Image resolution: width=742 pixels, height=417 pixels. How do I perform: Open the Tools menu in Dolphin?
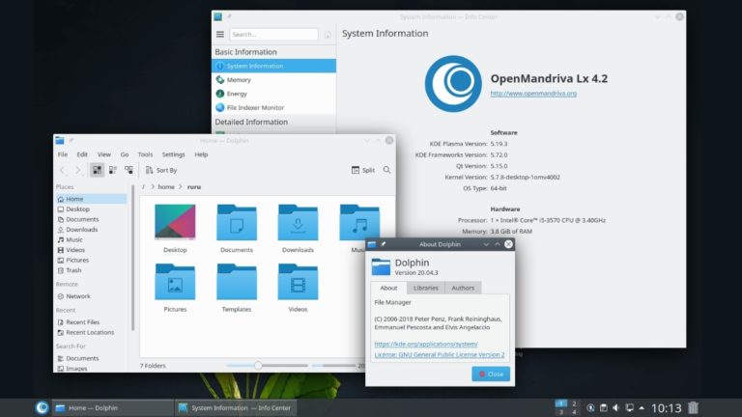click(x=145, y=154)
